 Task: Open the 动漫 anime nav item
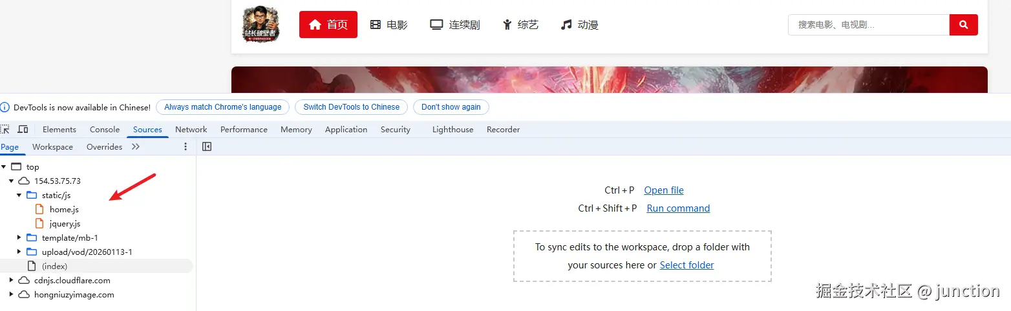[x=580, y=25]
